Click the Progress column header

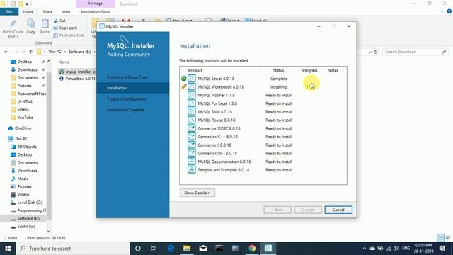[310, 70]
